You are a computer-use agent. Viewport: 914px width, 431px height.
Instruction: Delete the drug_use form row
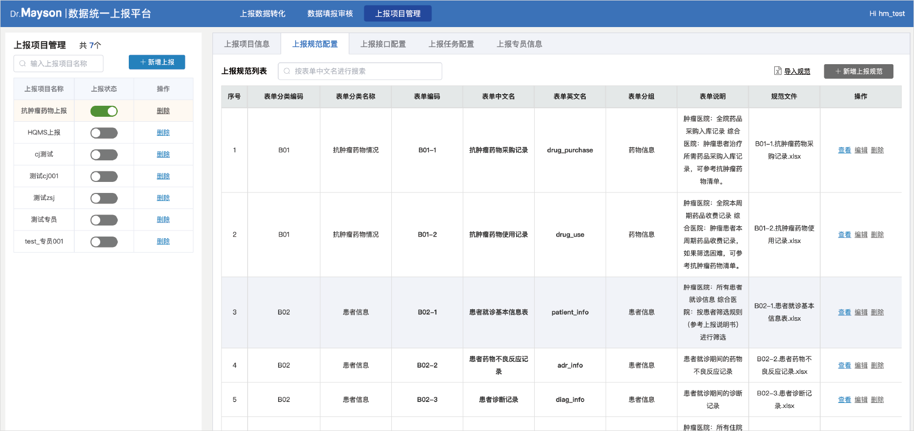pos(877,235)
